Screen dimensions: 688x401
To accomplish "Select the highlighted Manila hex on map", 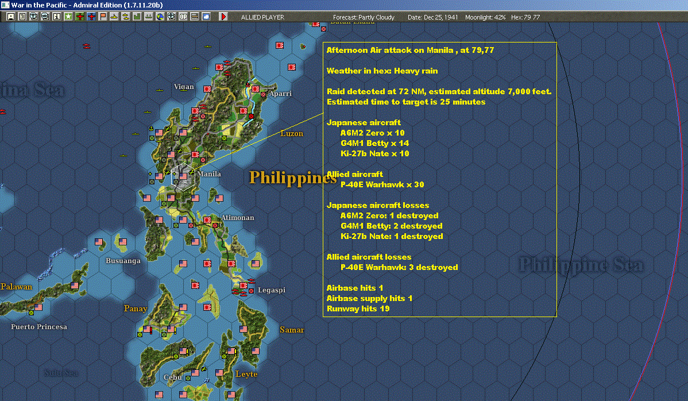I will coord(183,177).
